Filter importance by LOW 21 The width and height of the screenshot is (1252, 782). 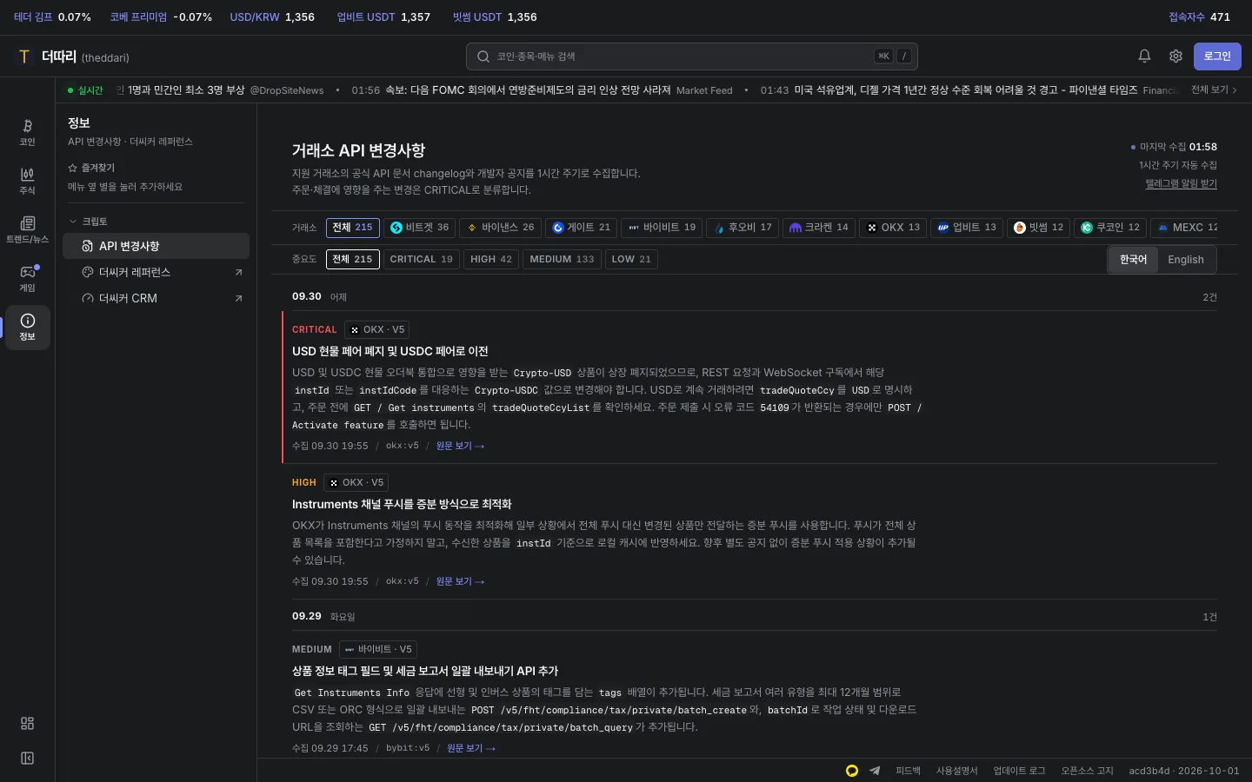pos(631,259)
